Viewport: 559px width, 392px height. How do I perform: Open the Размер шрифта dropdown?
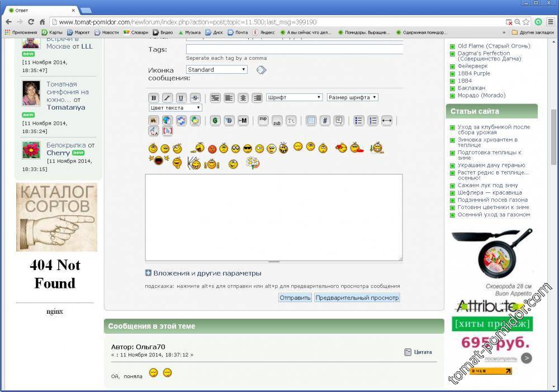[x=352, y=97]
